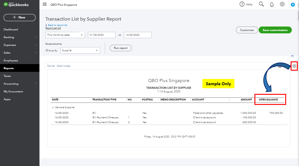Open the search magnifier

coord(261,4)
